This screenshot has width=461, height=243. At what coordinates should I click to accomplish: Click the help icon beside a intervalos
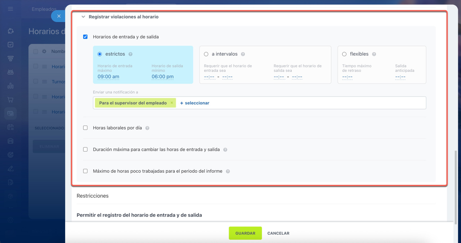pos(243,54)
